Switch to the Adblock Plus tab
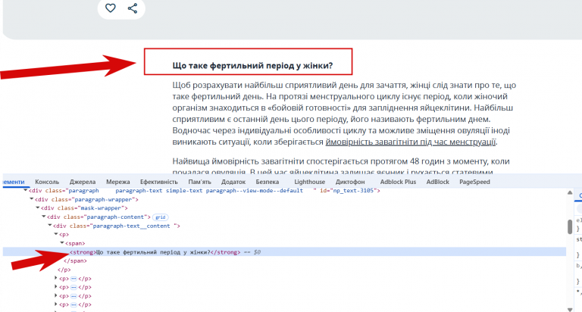The width and height of the screenshot is (582, 312). pyautogui.click(x=398, y=182)
